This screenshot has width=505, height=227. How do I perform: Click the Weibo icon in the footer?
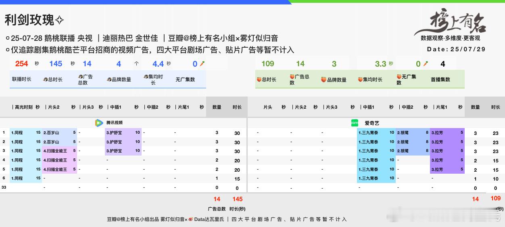pyautogui.click(x=190, y=219)
